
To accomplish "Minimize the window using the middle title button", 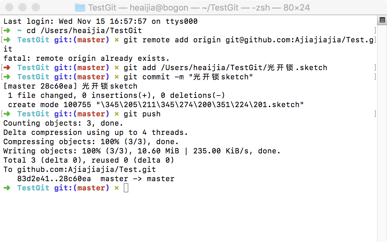I will [x=22, y=7].
